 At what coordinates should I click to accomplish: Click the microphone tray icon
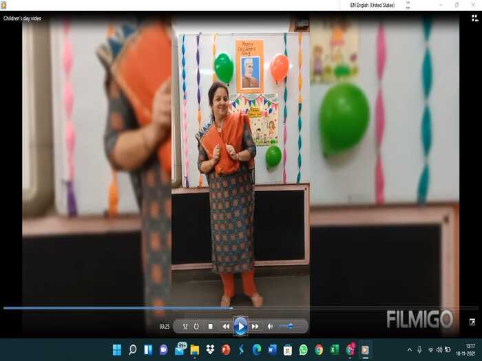click(x=419, y=349)
